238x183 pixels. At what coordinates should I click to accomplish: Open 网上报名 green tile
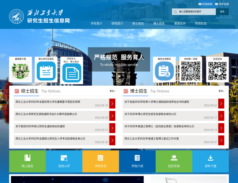coord(27,161)
